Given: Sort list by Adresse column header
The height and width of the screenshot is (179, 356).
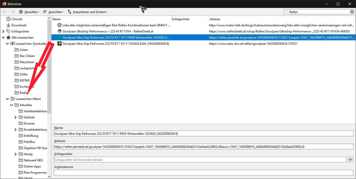Looking at the screenshot, I should [215, 19].
